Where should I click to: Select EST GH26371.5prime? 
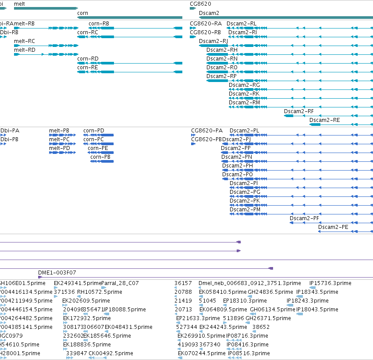248,323
